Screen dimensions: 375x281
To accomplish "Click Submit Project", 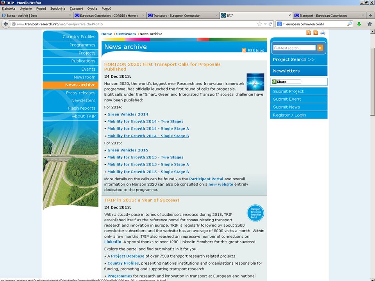I will point(288,91).
